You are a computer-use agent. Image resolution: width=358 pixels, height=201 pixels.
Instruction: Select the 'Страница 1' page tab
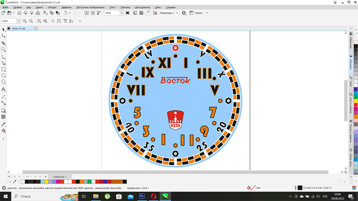pos(60,176)
